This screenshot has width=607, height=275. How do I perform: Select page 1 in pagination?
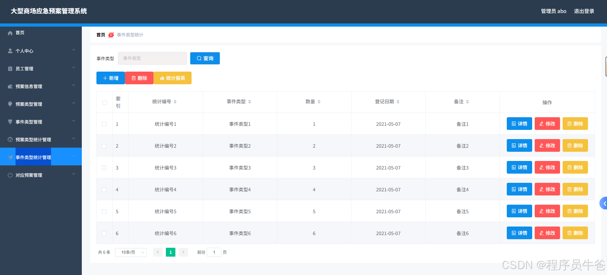(171, 252)
